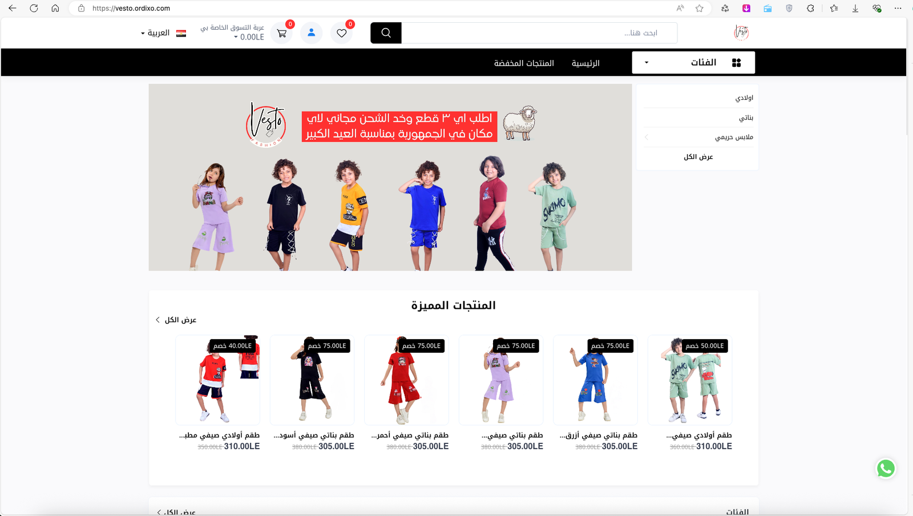The width and height of the screenshot is (913, 516).
Task: Select بناتي category in sidebar
Action: (746, 118)
